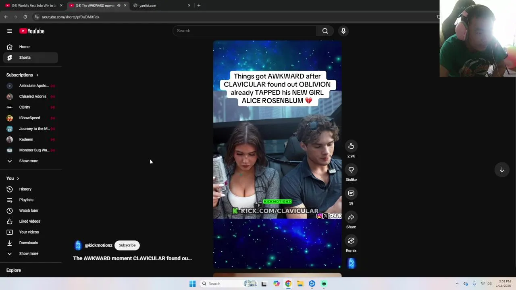
Task: Click the search magnifier button
Action: coord(325,31)
